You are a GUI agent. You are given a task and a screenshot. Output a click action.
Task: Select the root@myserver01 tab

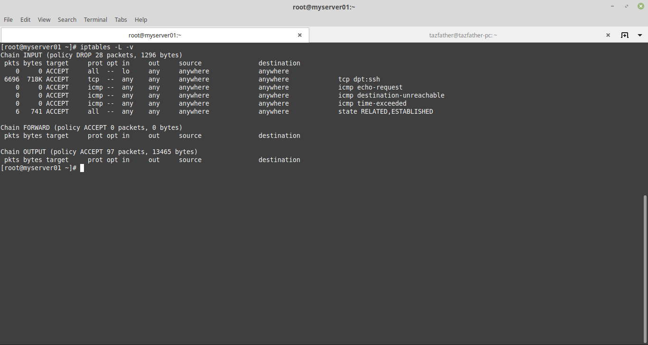click(155, 35)
